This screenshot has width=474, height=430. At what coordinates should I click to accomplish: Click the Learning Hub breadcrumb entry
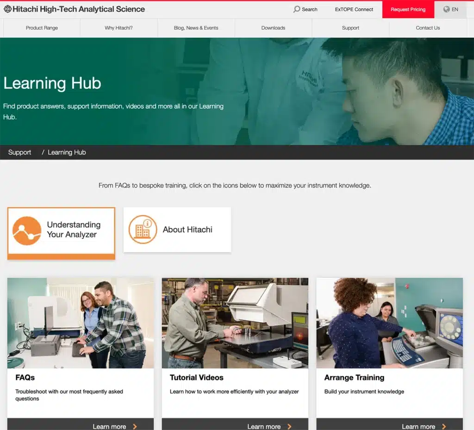(x=67, y=152)
